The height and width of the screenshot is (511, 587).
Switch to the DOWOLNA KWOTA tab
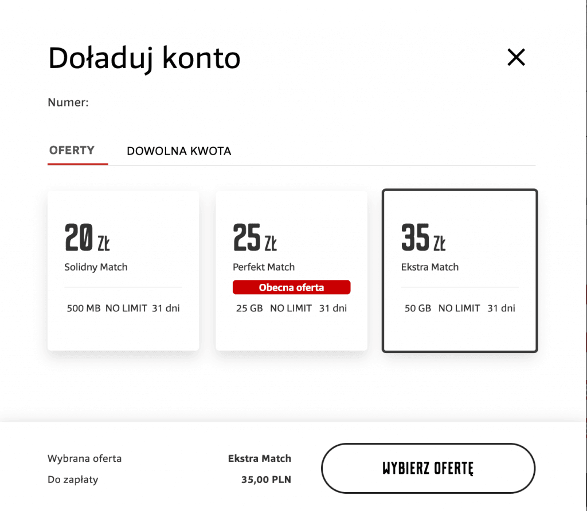click(179, 150)
